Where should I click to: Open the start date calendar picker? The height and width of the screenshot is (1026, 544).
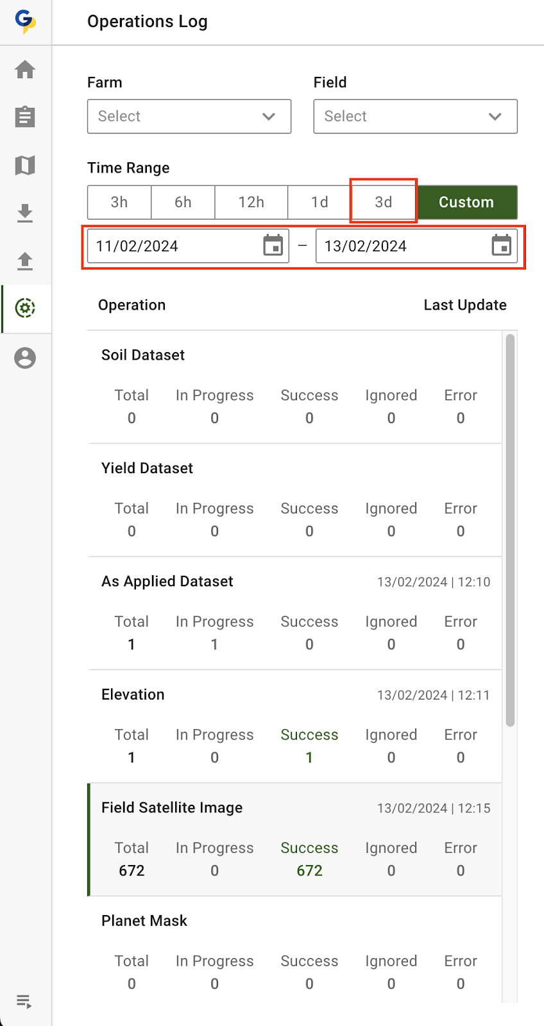pyautogui.click(x=273, y=246)
